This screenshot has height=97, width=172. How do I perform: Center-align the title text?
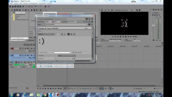(x=71, y=34)
